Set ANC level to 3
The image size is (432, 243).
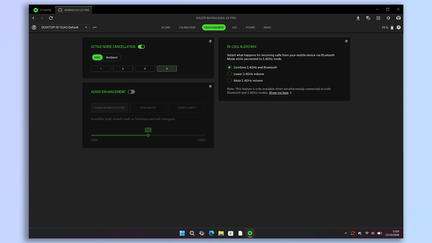point(145,69)
